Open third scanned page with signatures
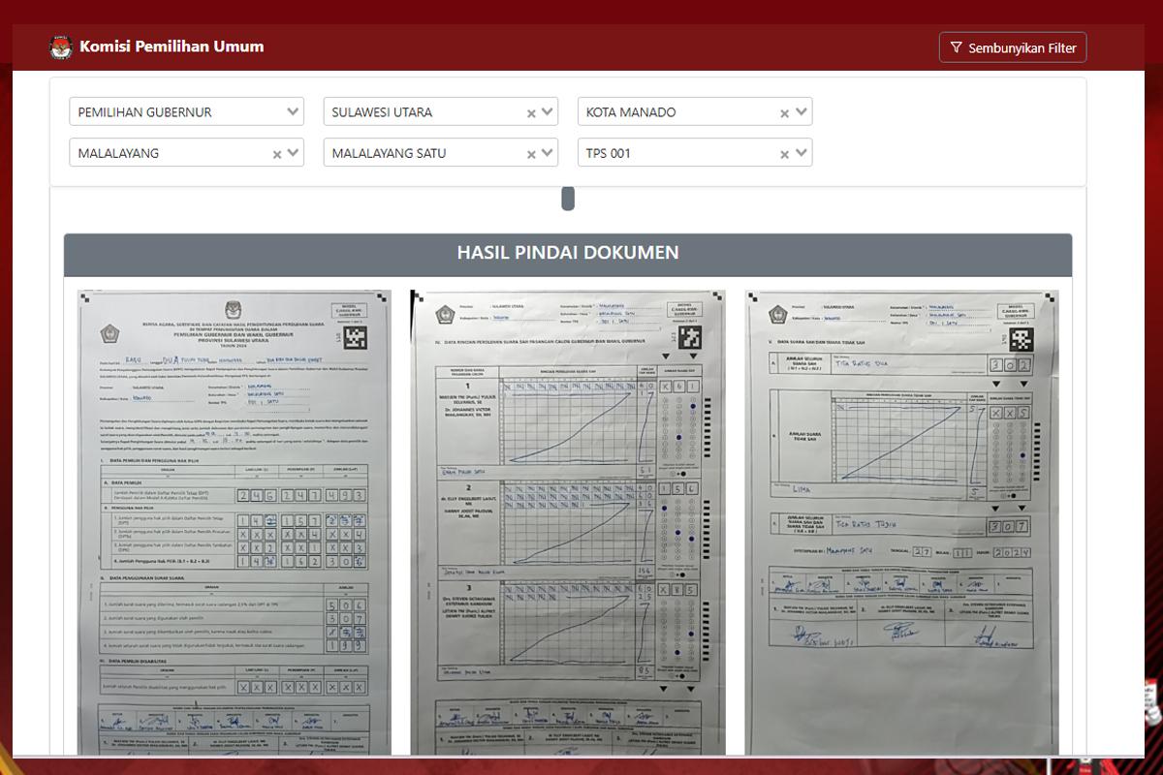Viewport: 1163px width, 775px height. (901, 522)
